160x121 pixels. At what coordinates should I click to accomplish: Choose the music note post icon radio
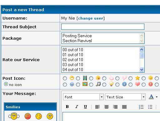click(x=91, y=85)
